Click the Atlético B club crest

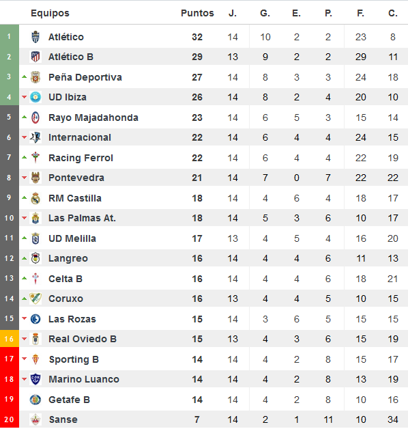[x=35, y=57]
